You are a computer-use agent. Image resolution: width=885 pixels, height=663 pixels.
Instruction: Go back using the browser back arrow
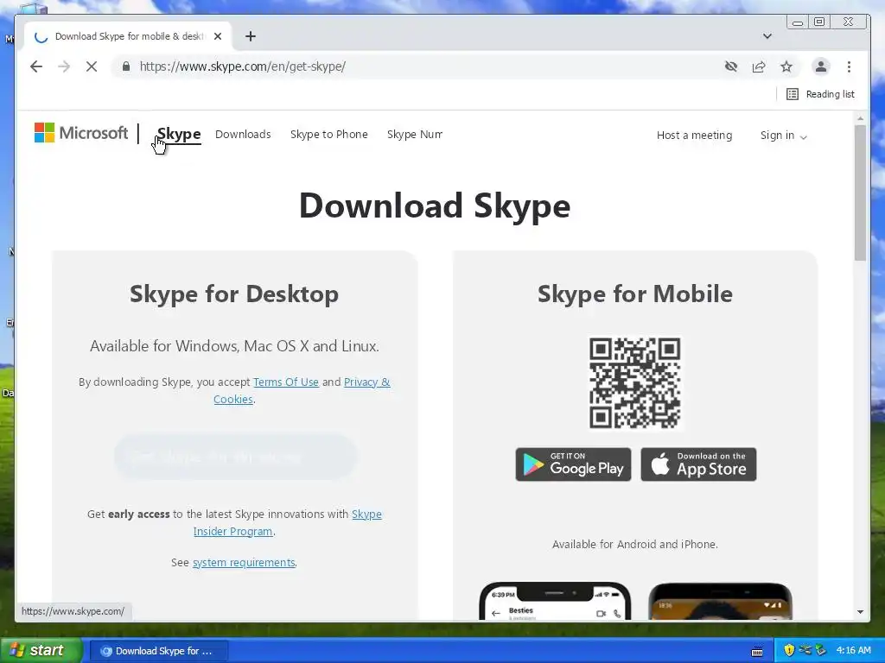(36, 66)
